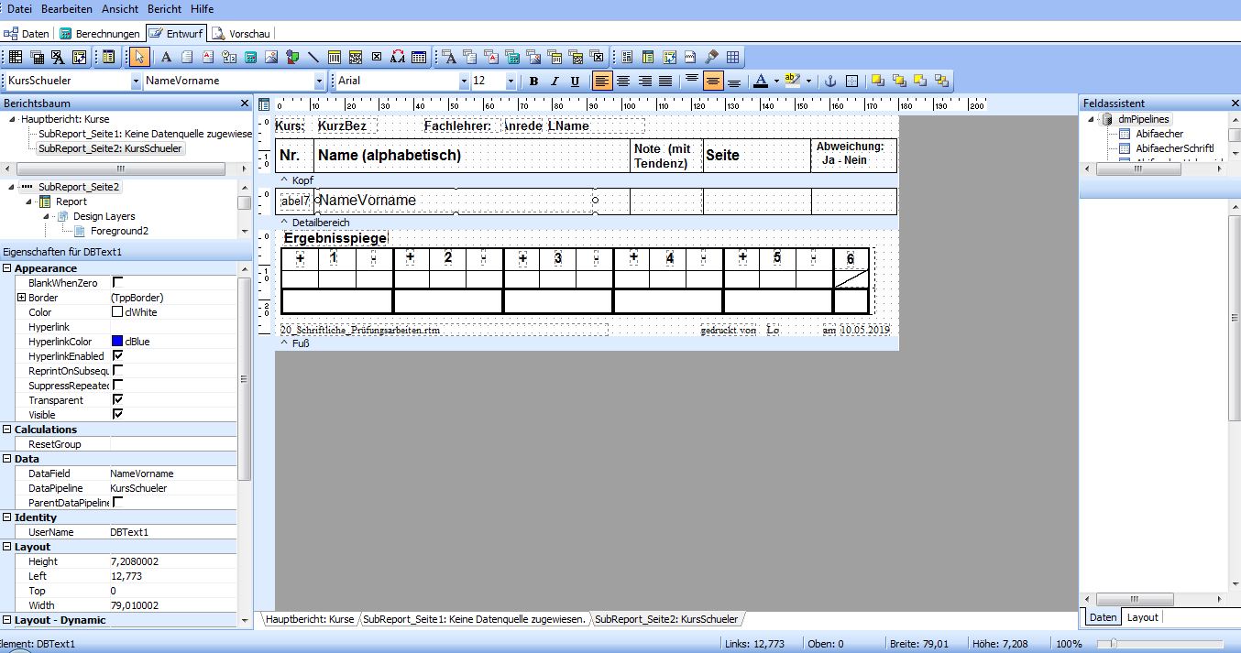Screen dimensions: 1241x653
Task: Select the arrow pointer tool
Action: (x=139, y=57)
